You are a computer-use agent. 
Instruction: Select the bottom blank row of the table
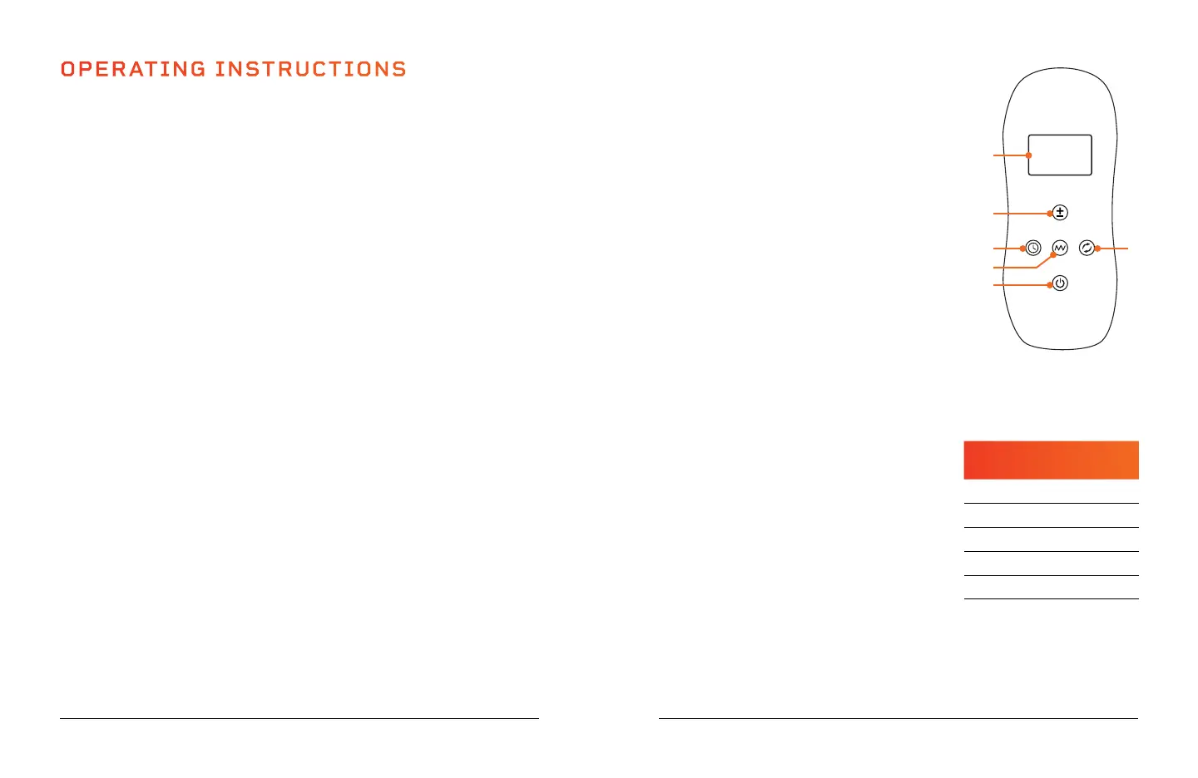coord(1051,588)
